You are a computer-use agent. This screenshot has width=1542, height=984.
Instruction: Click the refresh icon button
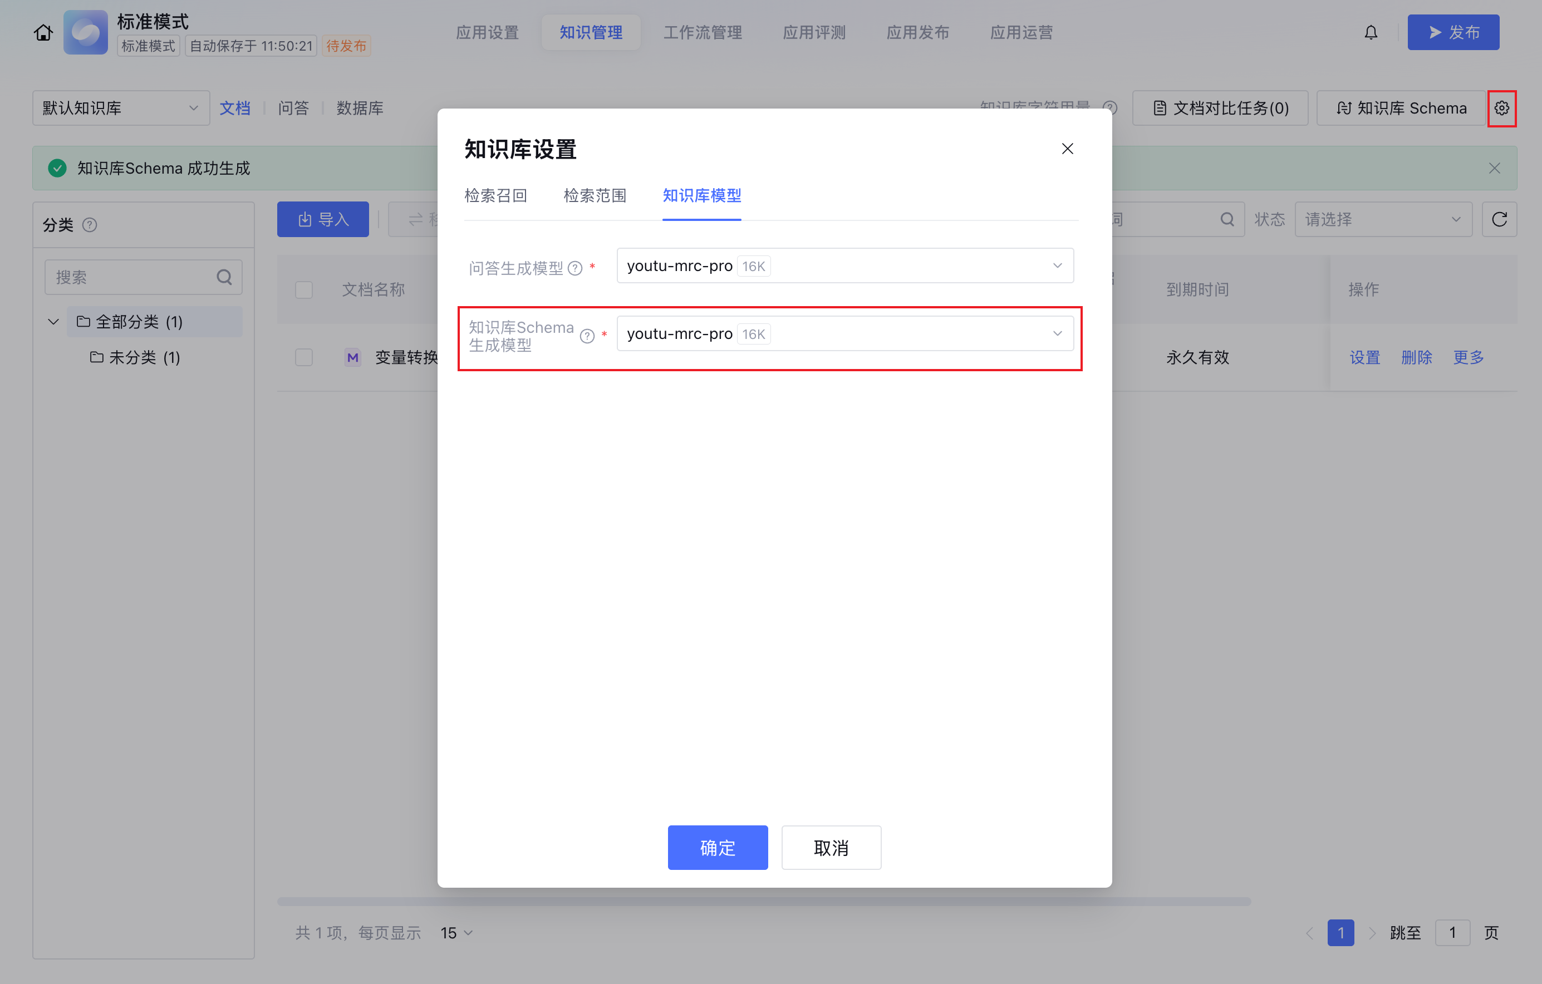click(x=1499, y=220)
